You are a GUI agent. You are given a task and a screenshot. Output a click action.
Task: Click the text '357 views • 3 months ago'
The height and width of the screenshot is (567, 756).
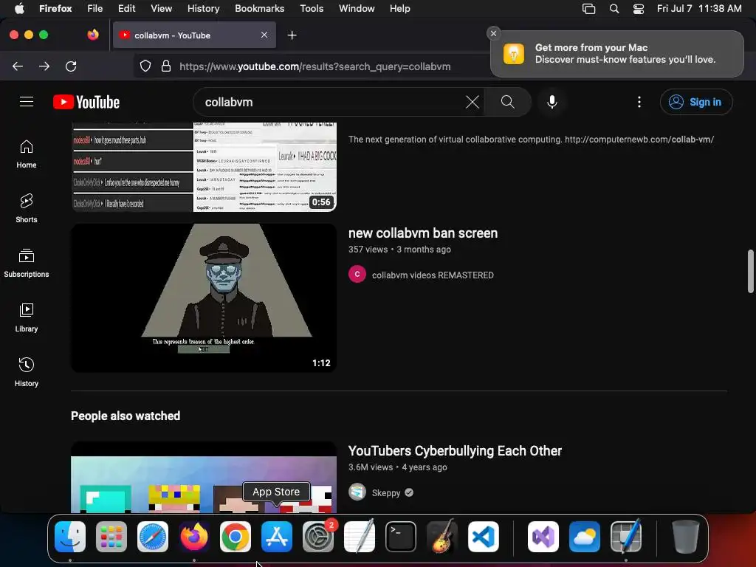tap(399, 250)
